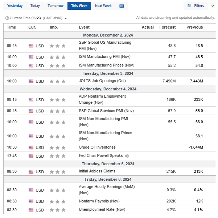Switch to the Yesterday tab

15,6
